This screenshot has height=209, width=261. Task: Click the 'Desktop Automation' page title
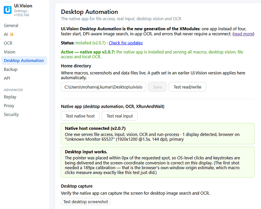pyautogui.click(x=90, y=12)
